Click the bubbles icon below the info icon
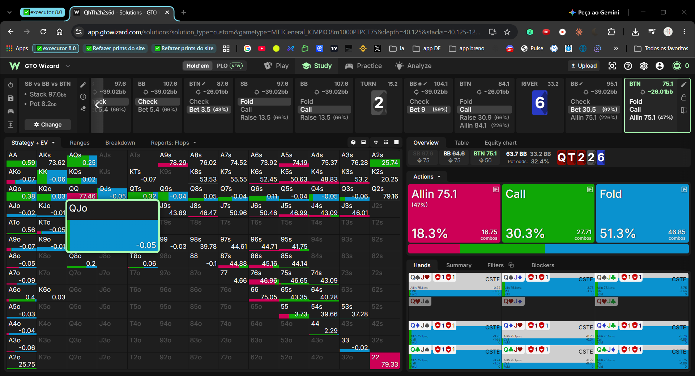 pos(83,108)
